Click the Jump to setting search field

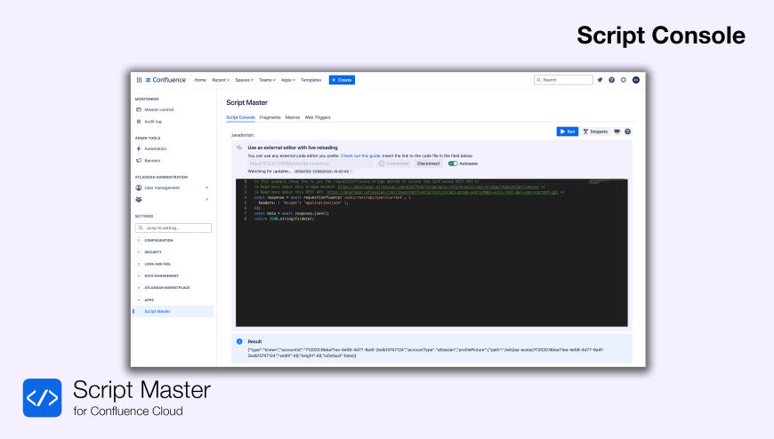coord(173,227)
